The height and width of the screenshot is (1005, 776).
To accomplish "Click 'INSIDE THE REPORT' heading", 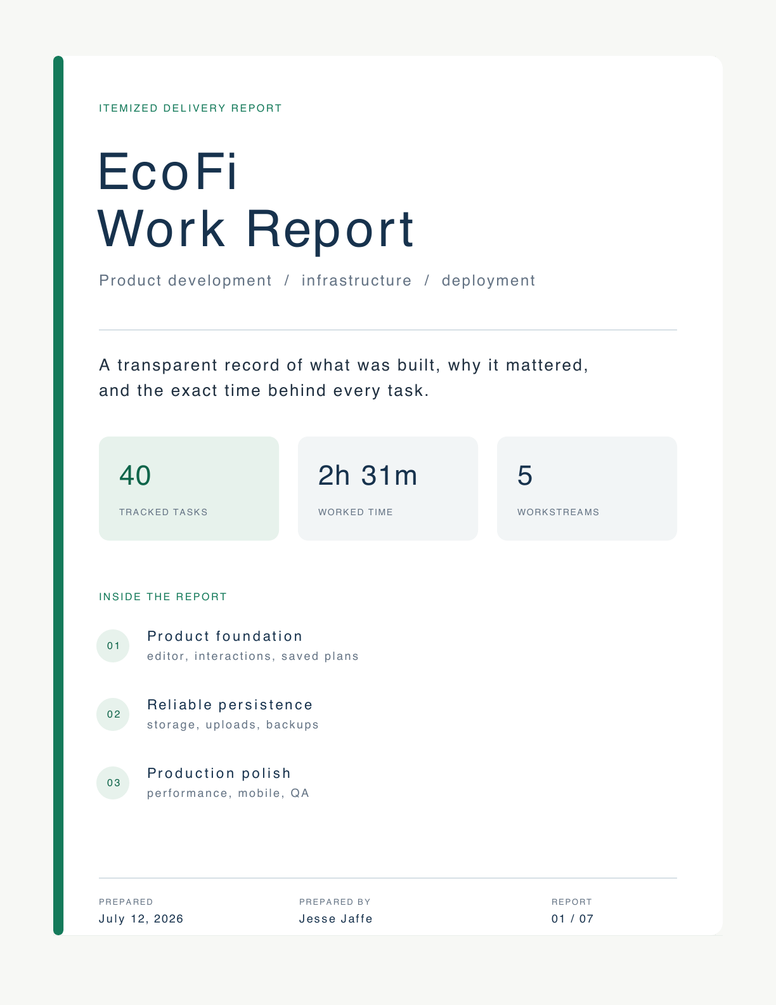I will click(x=163, y=597).
